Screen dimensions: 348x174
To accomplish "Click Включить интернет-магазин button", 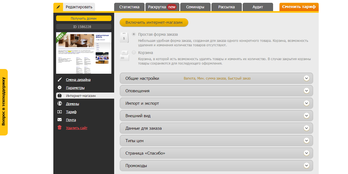I will [154, 22].
